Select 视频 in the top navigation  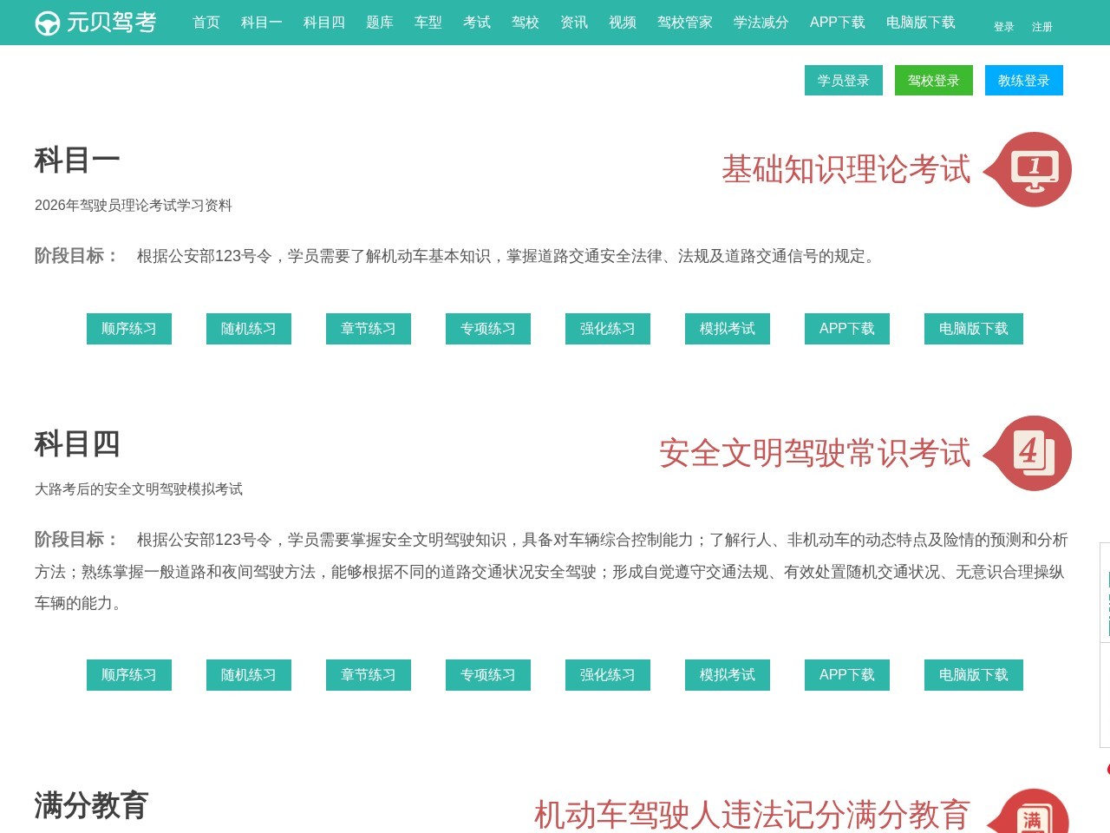[x=622, y=23]
